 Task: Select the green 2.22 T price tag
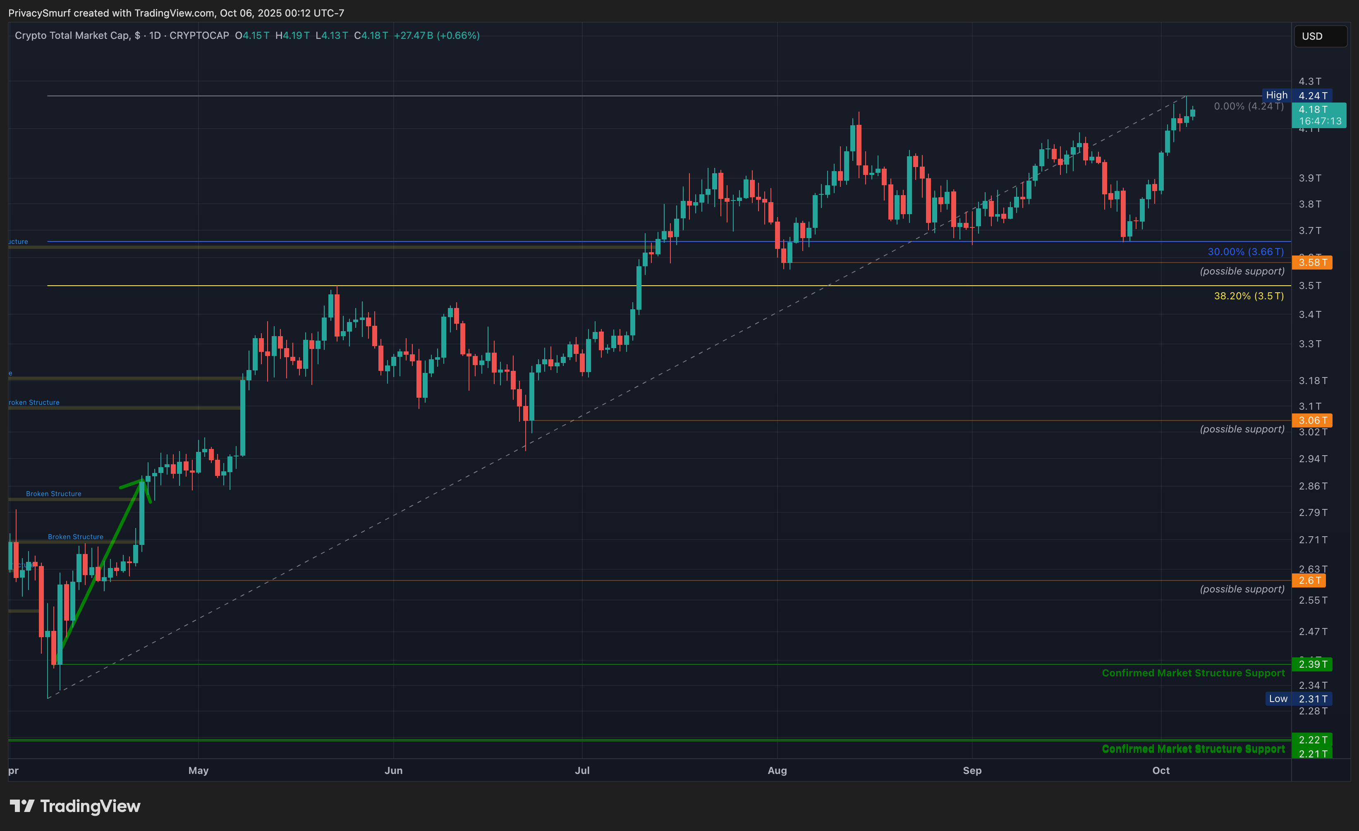pos(1311,740)
